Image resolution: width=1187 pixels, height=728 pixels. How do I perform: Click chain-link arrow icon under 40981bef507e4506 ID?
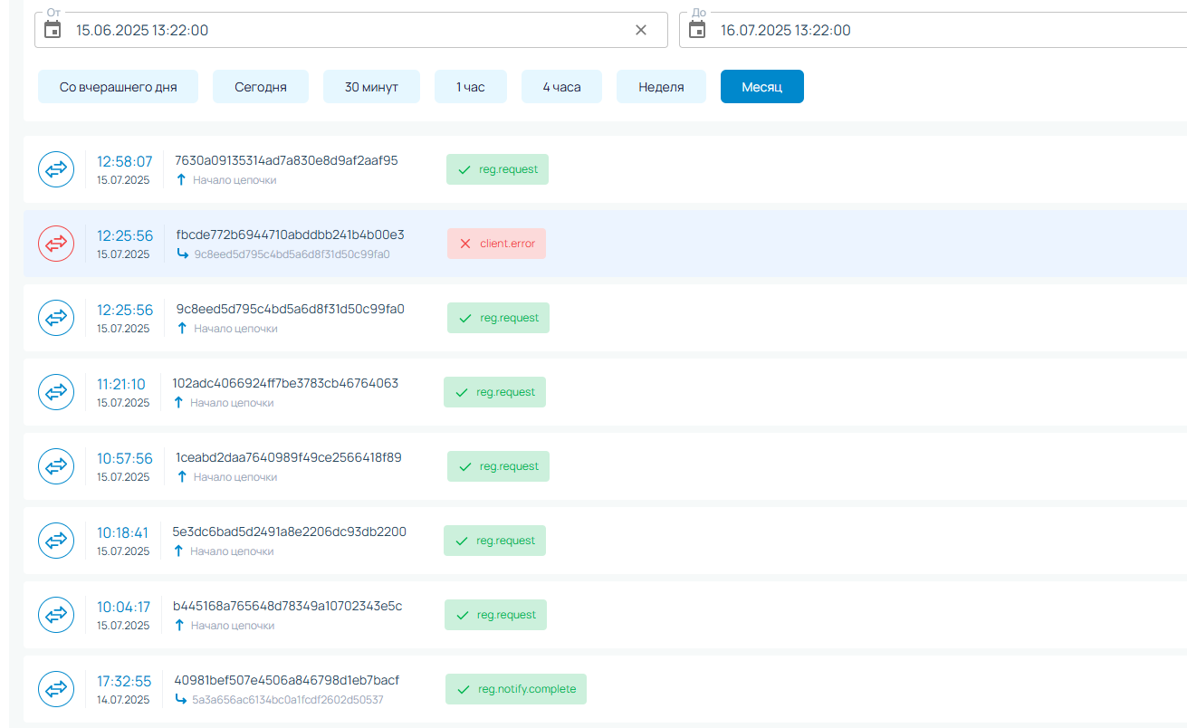click(x=180, y=700)
